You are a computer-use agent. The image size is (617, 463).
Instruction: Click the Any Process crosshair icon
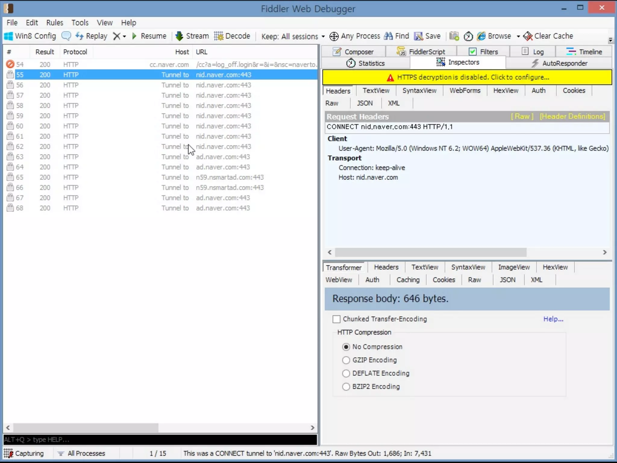pyautogui.click(x=334, y=36)
